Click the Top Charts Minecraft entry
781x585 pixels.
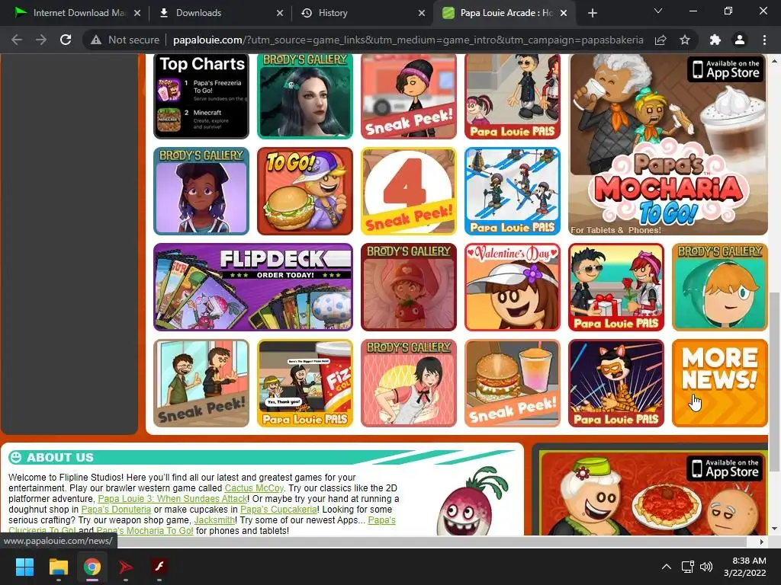click(201, 120)
